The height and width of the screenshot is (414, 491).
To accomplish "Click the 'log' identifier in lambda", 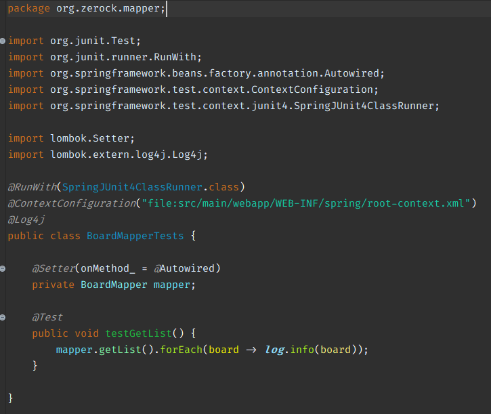I will pyautogui.click(x=275, y=350).
